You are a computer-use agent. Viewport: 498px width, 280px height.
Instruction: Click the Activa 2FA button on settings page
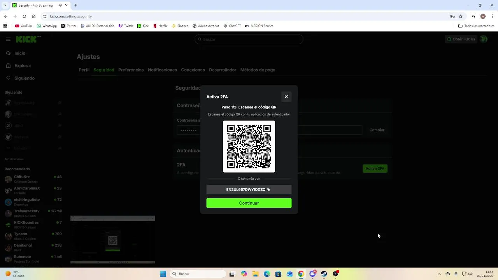pyautogui.click(x=375, y=168)
